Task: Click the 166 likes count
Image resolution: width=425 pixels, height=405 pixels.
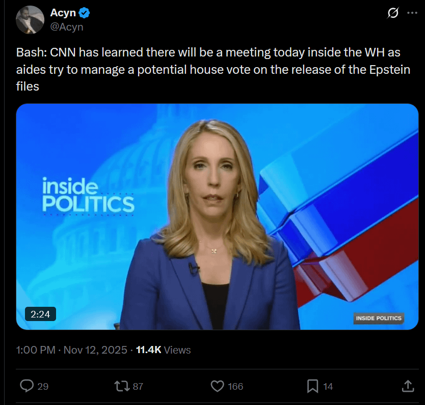Action: tap(235, 386)
